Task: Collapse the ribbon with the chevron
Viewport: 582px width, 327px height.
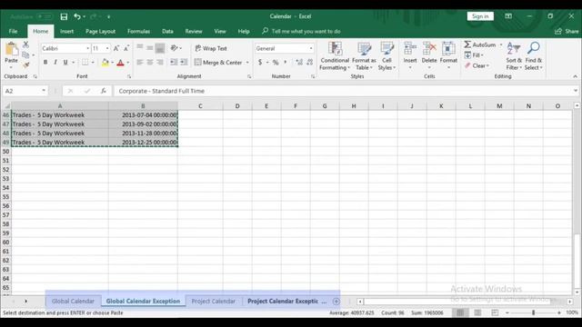Action: coord(576,76)
